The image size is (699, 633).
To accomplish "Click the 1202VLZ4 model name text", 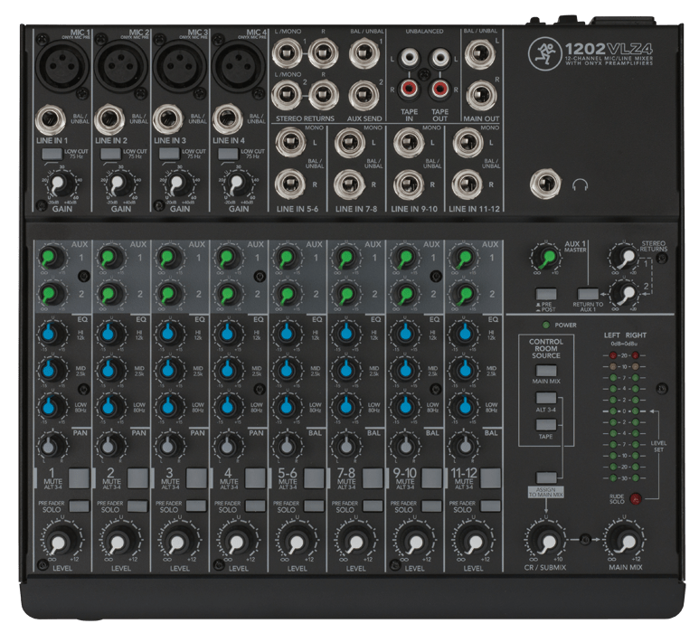I will click(x=609, y=49).
